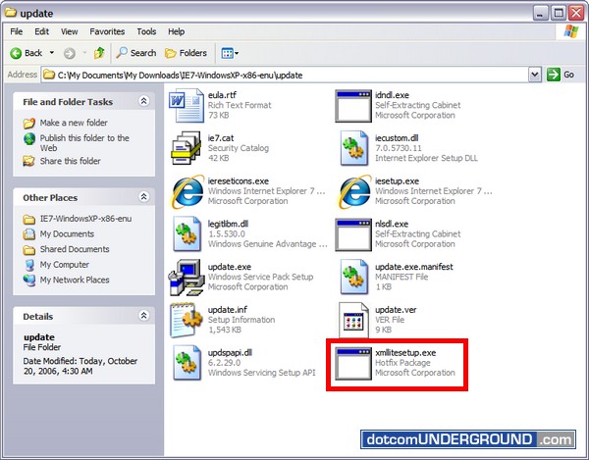Open the Search pane
The image size is (589, 460).
pos(136,53)
